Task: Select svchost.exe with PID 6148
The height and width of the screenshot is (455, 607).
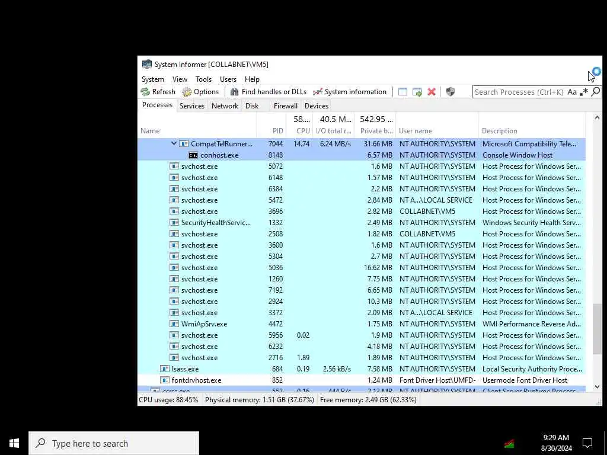Action: coord(362,178)
